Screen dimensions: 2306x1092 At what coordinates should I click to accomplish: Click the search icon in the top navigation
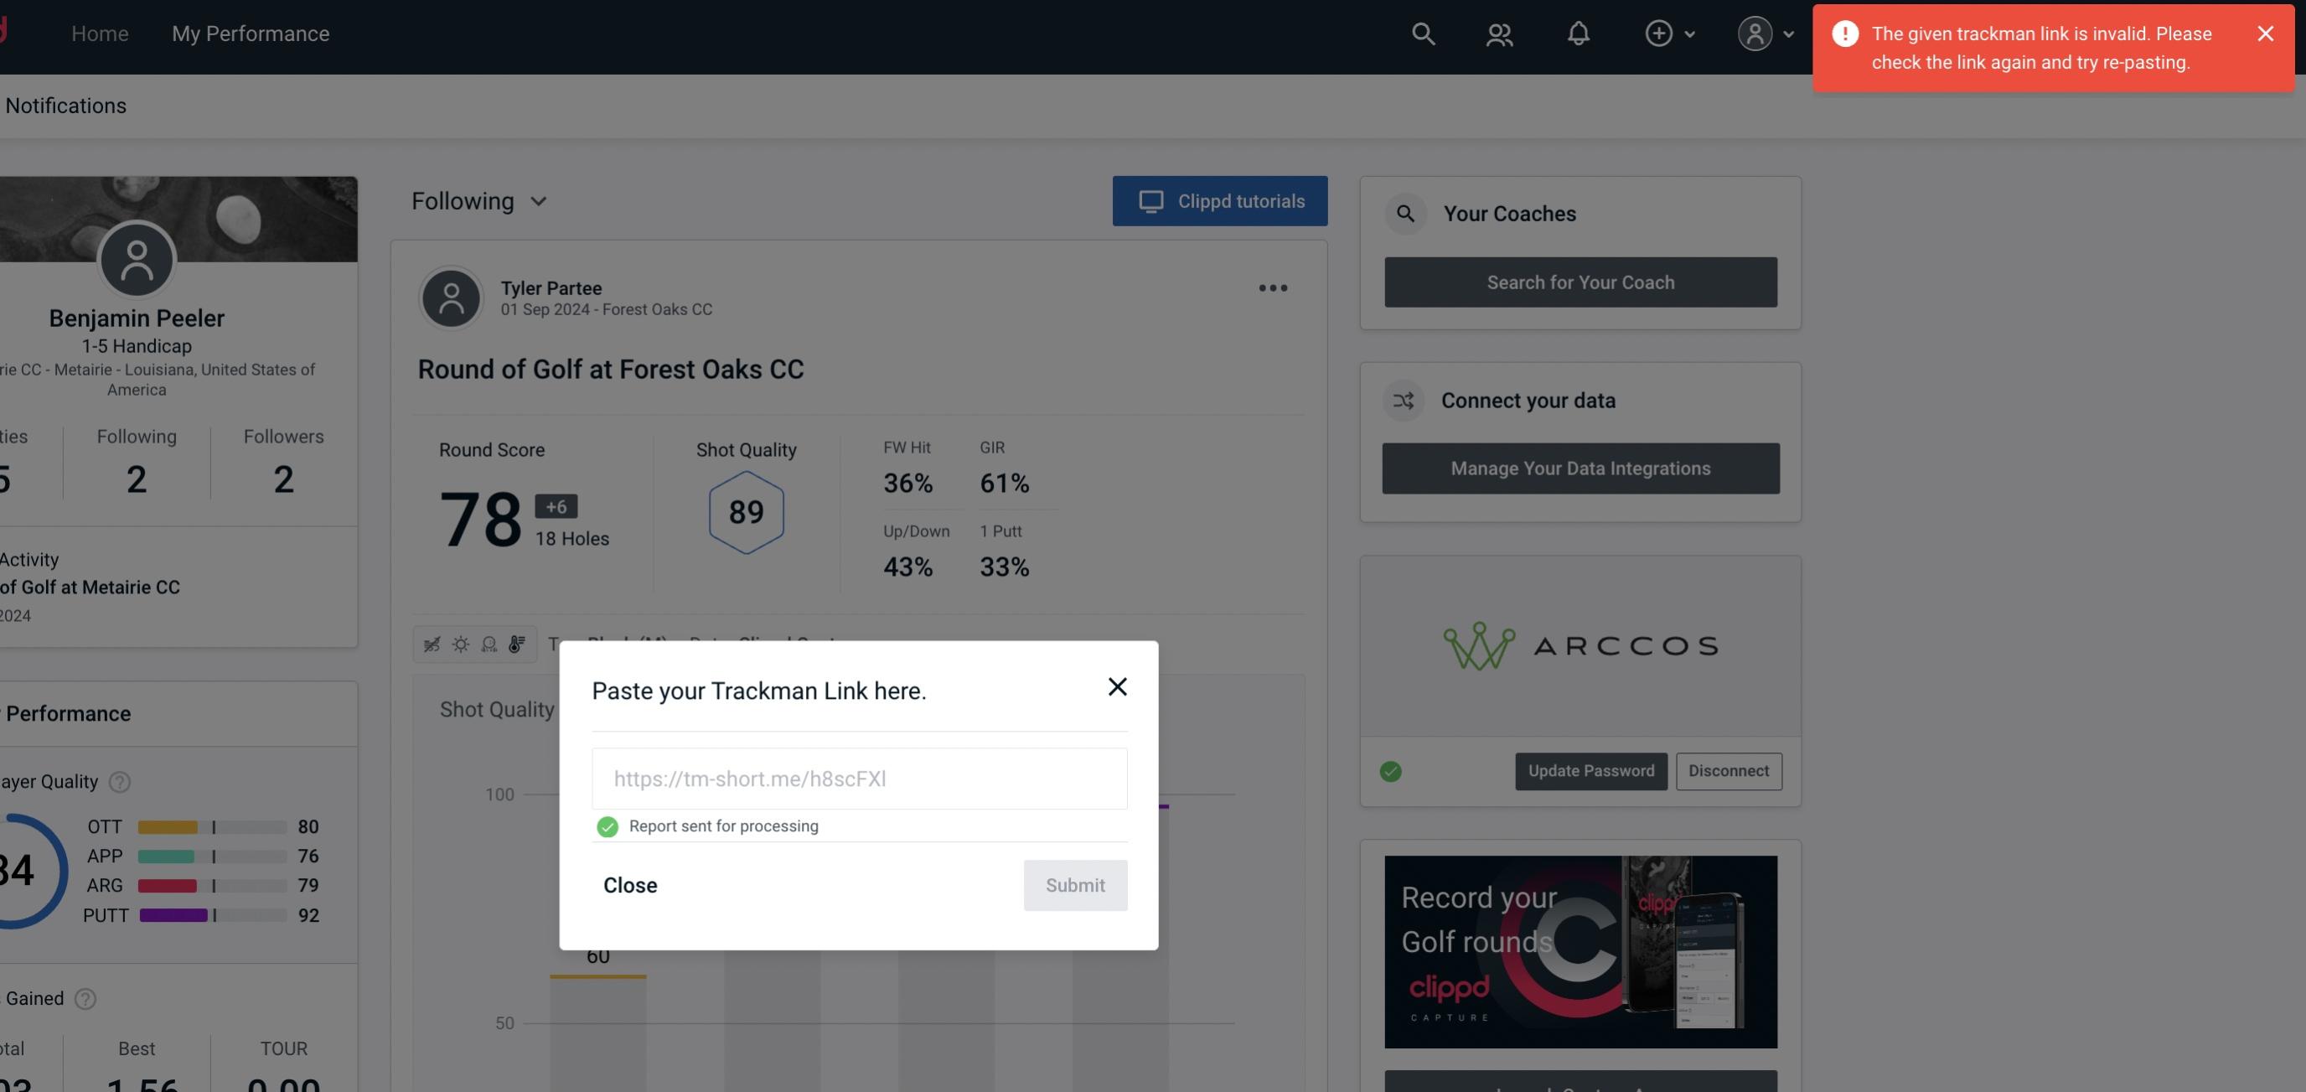coord(1422,33)
